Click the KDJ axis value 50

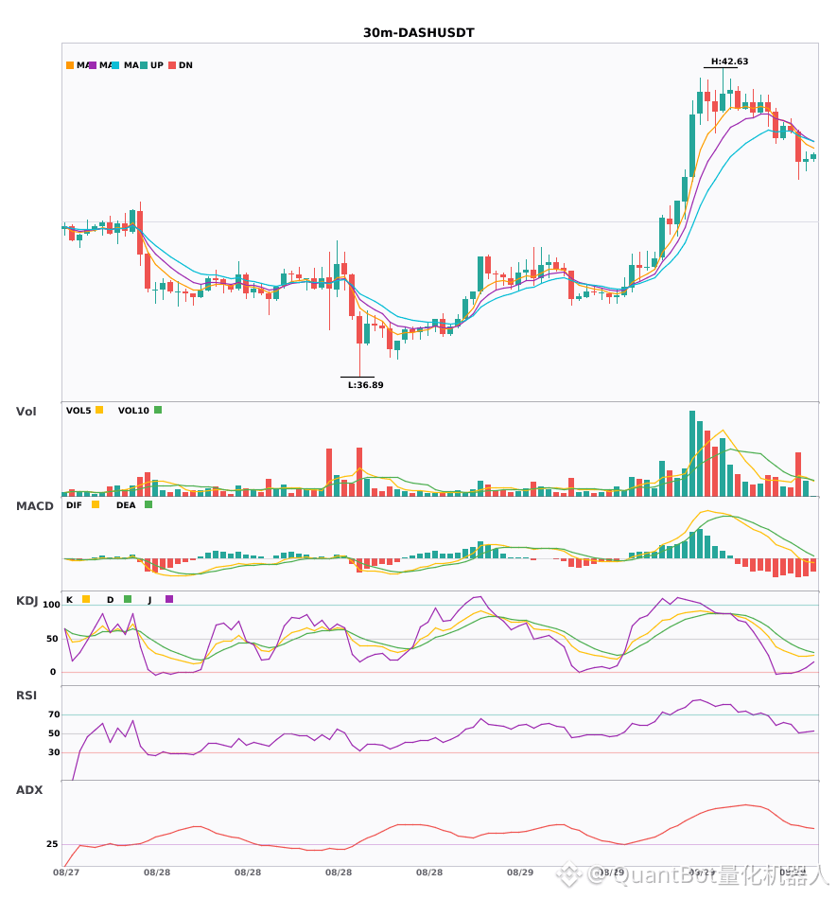tap(52, 639)
